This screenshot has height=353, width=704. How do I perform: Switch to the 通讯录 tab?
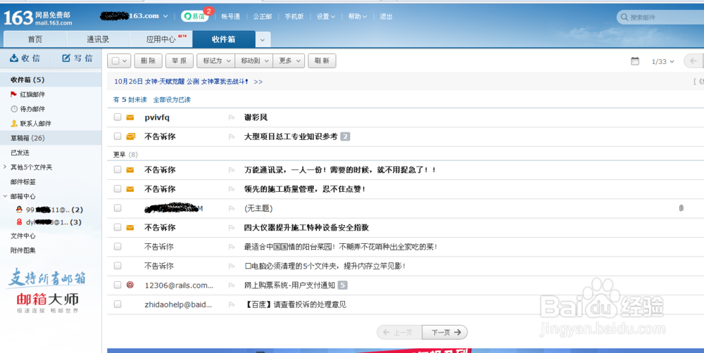98,39
